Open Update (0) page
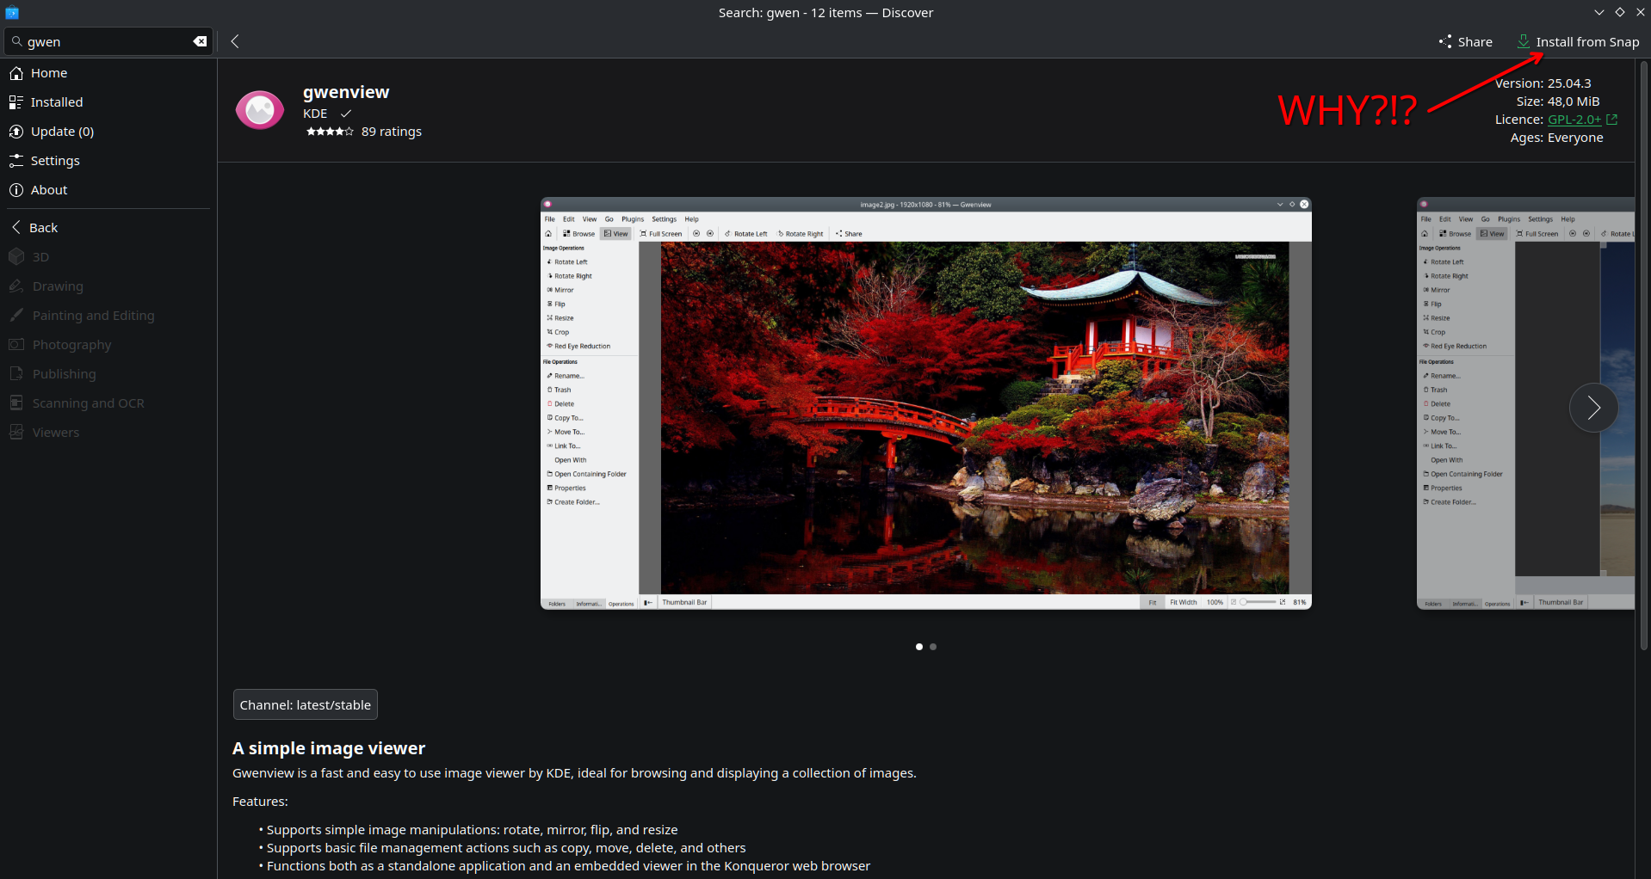This screenshot has height=879, width=1651. pos(62,132)
